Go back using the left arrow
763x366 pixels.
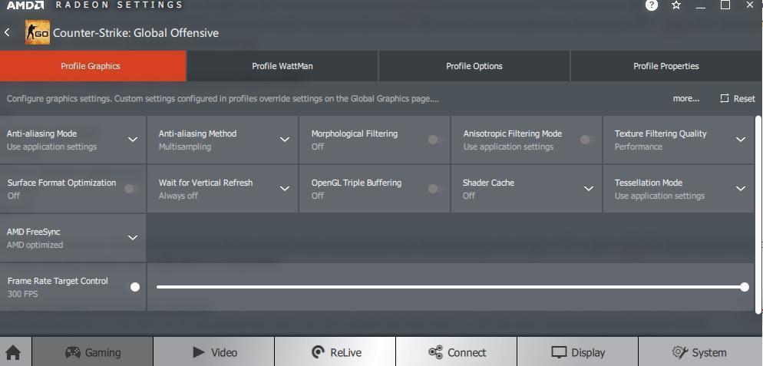[x=8, y=32]
